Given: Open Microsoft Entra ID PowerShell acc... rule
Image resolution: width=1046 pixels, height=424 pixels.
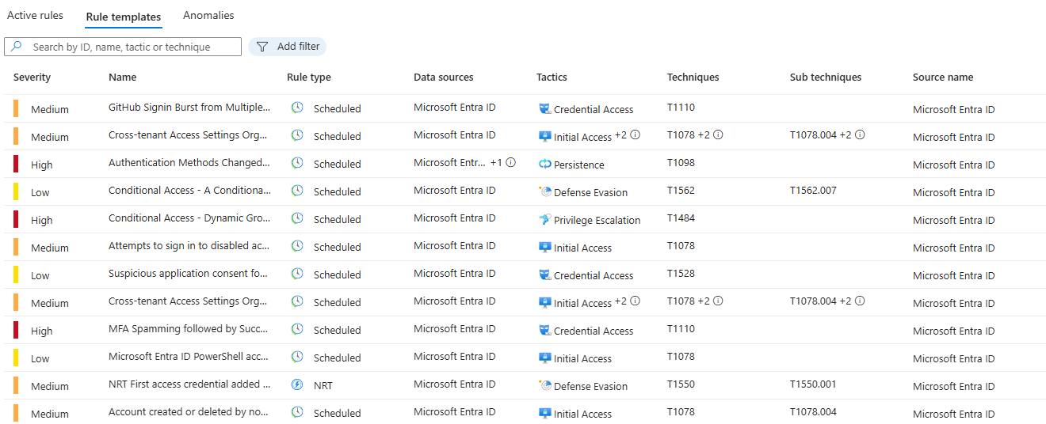Looking at the screenshot, I should (189, 356).
